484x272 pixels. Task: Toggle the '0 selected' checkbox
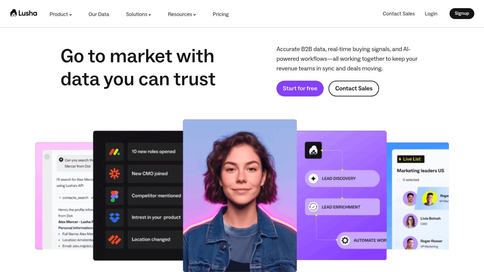coord(398,180)
